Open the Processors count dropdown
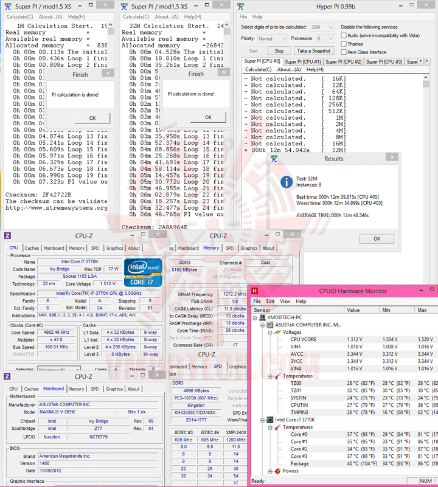This screenshot has height=487, width=438. point(325,38)
